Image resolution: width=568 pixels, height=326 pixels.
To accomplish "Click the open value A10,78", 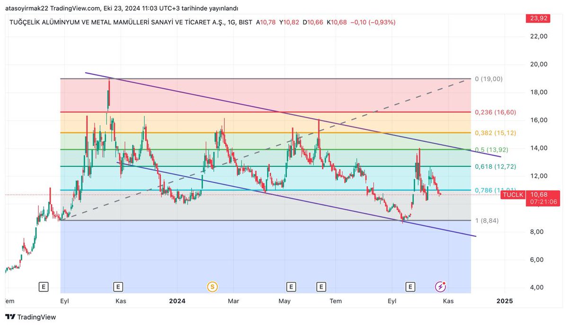I will (266, 22).
